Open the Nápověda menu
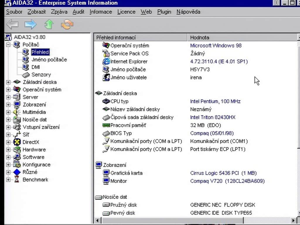This screenshot has width=300, height=225. 188,12
